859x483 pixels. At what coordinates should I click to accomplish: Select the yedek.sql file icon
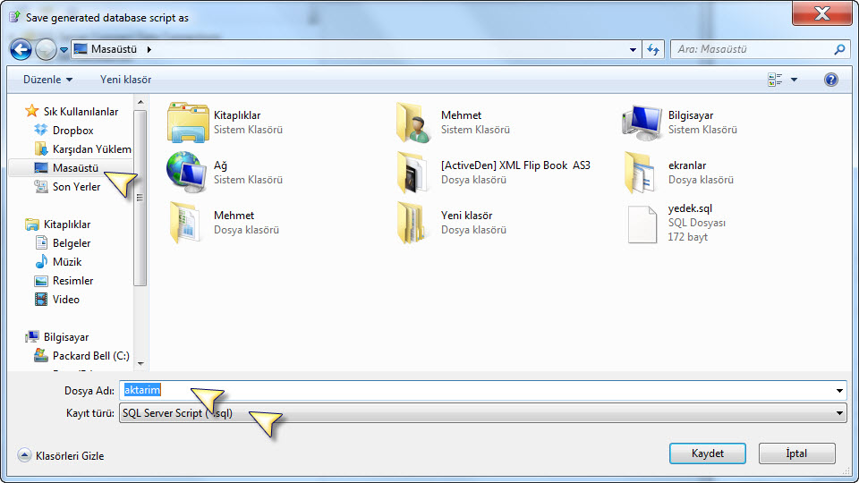[x=642, y=224]
